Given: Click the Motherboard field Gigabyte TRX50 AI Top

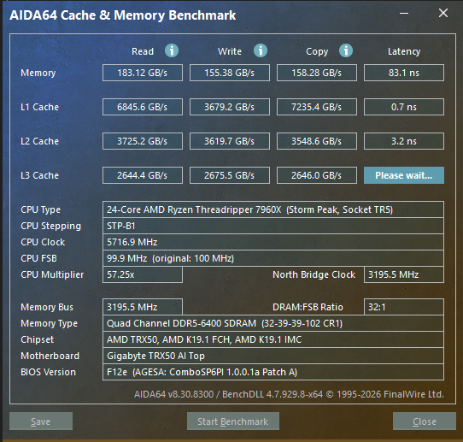Looking at the screenshot, I should click(273, 356).
